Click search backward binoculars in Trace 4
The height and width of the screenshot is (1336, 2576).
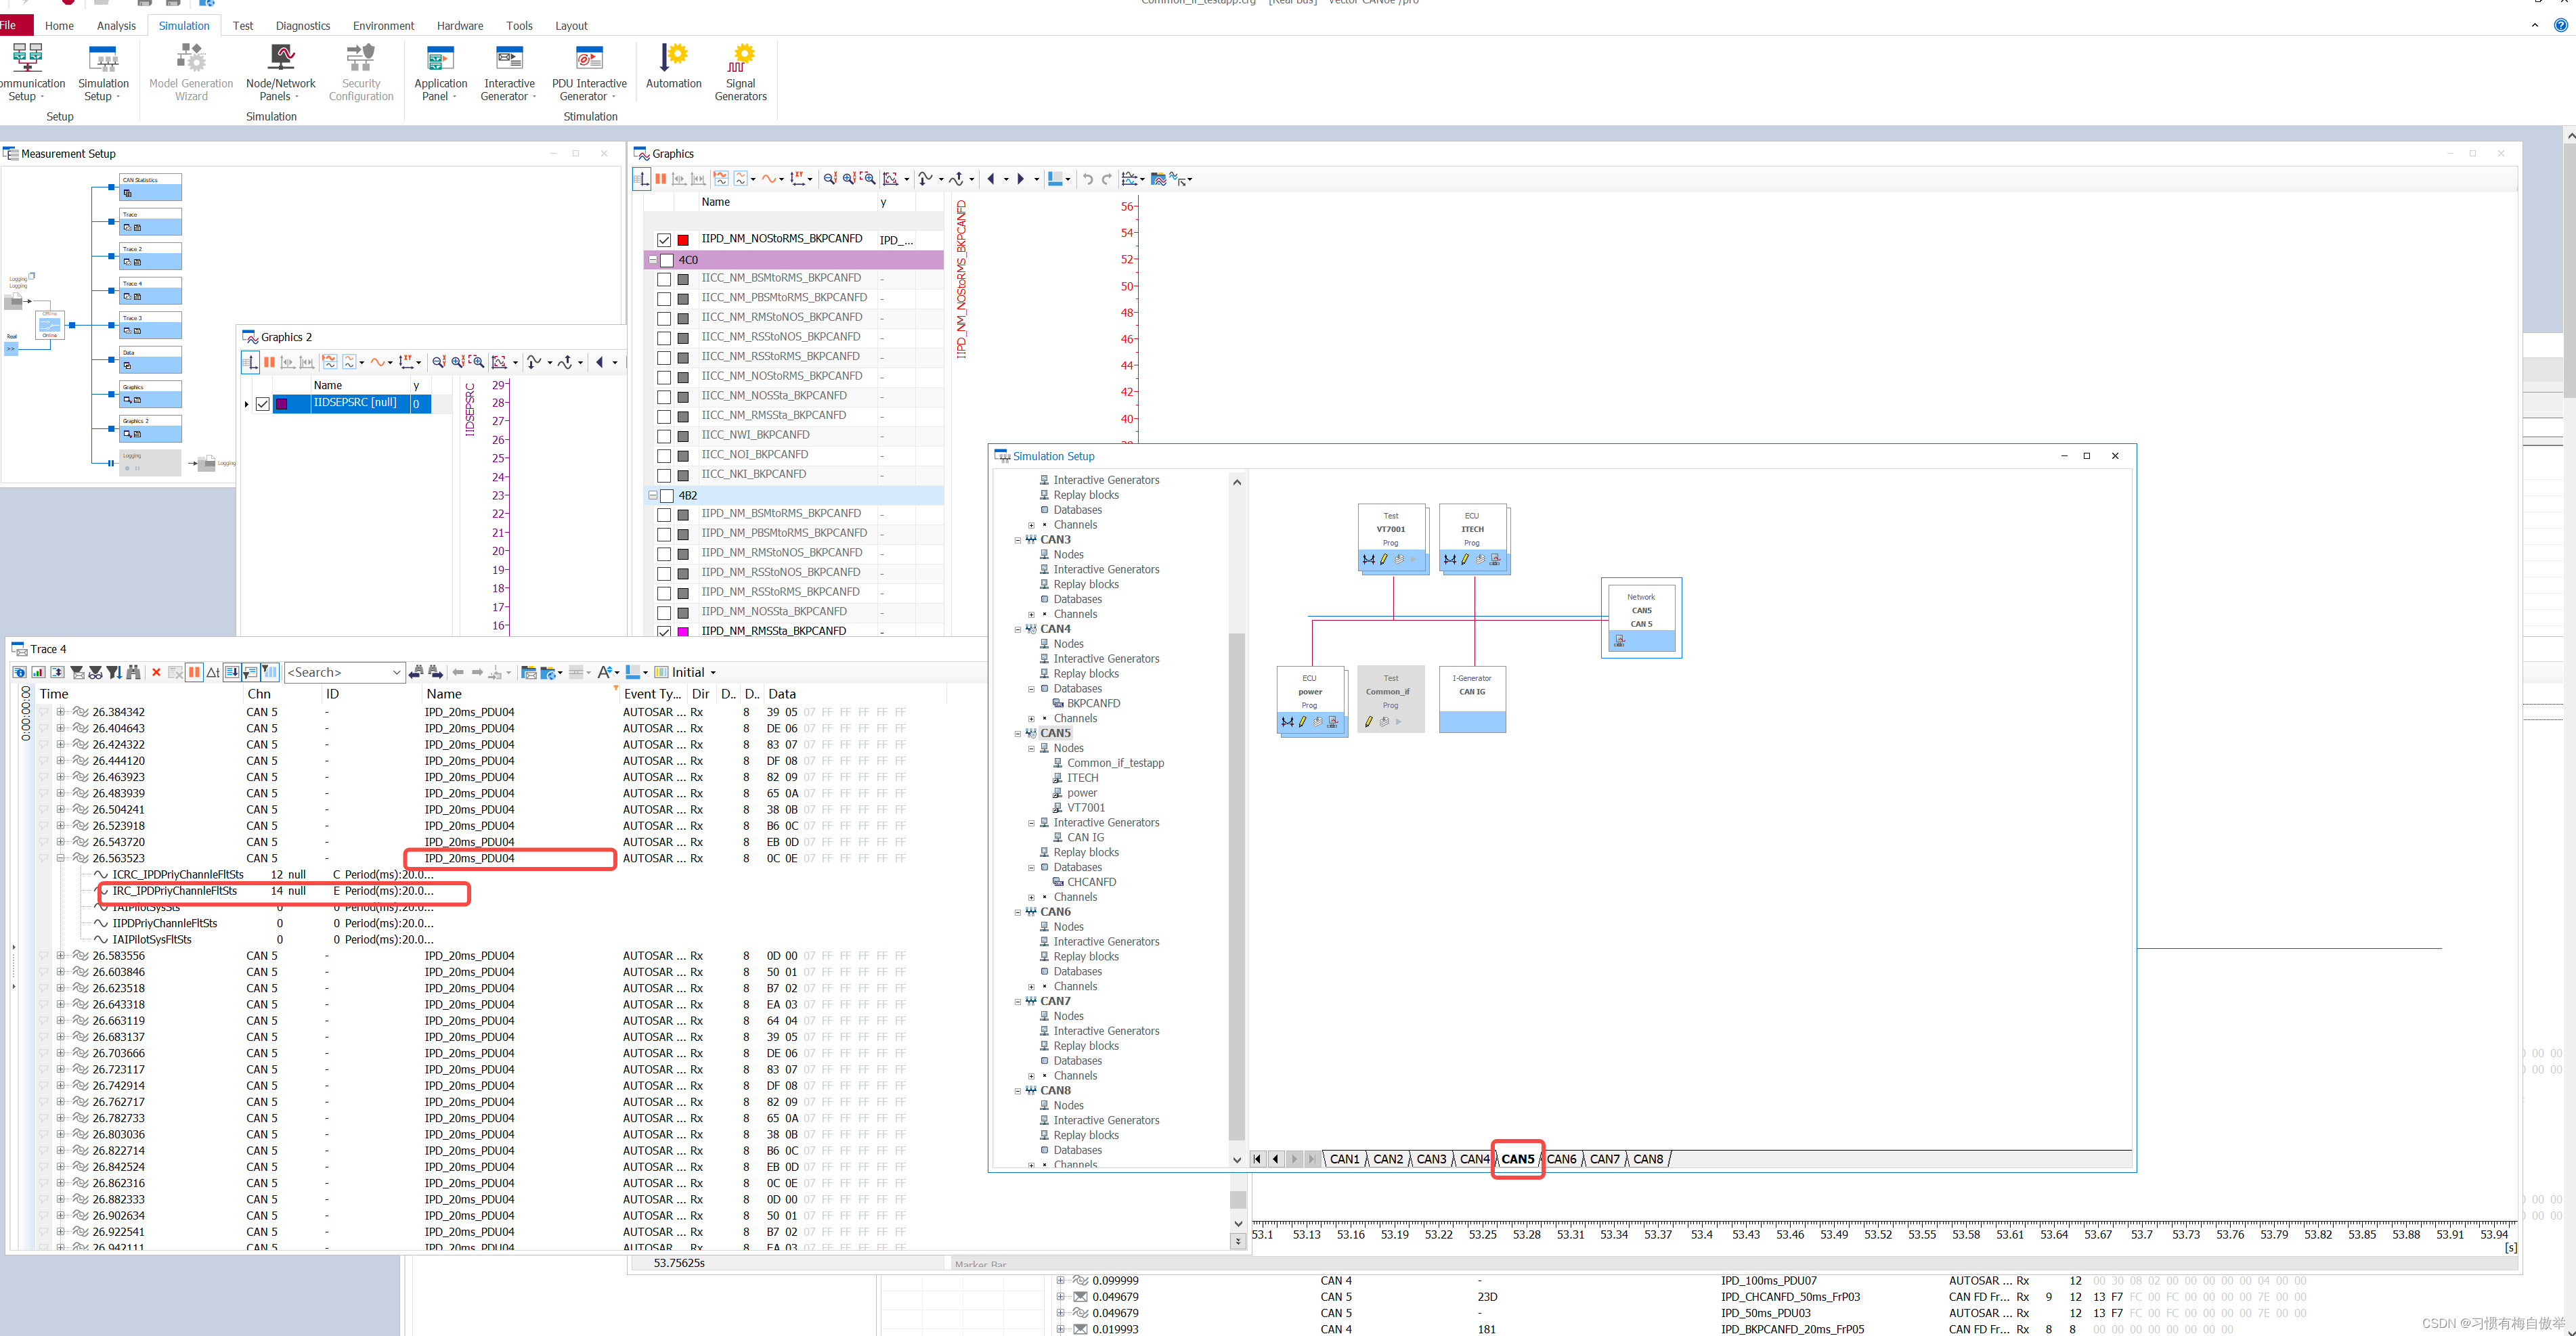tap(415, 672)
